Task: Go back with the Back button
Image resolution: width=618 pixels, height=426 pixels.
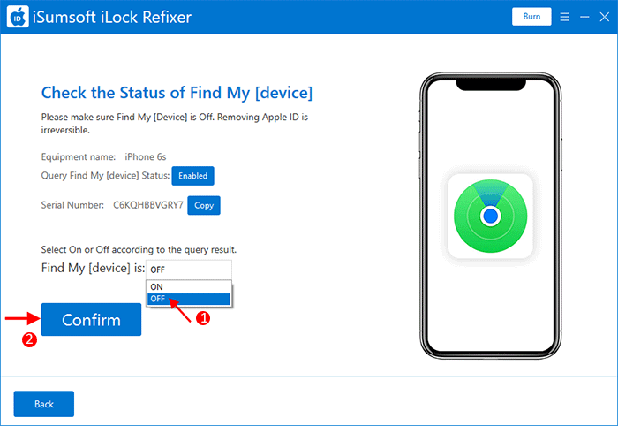Action: pos(44,404)
